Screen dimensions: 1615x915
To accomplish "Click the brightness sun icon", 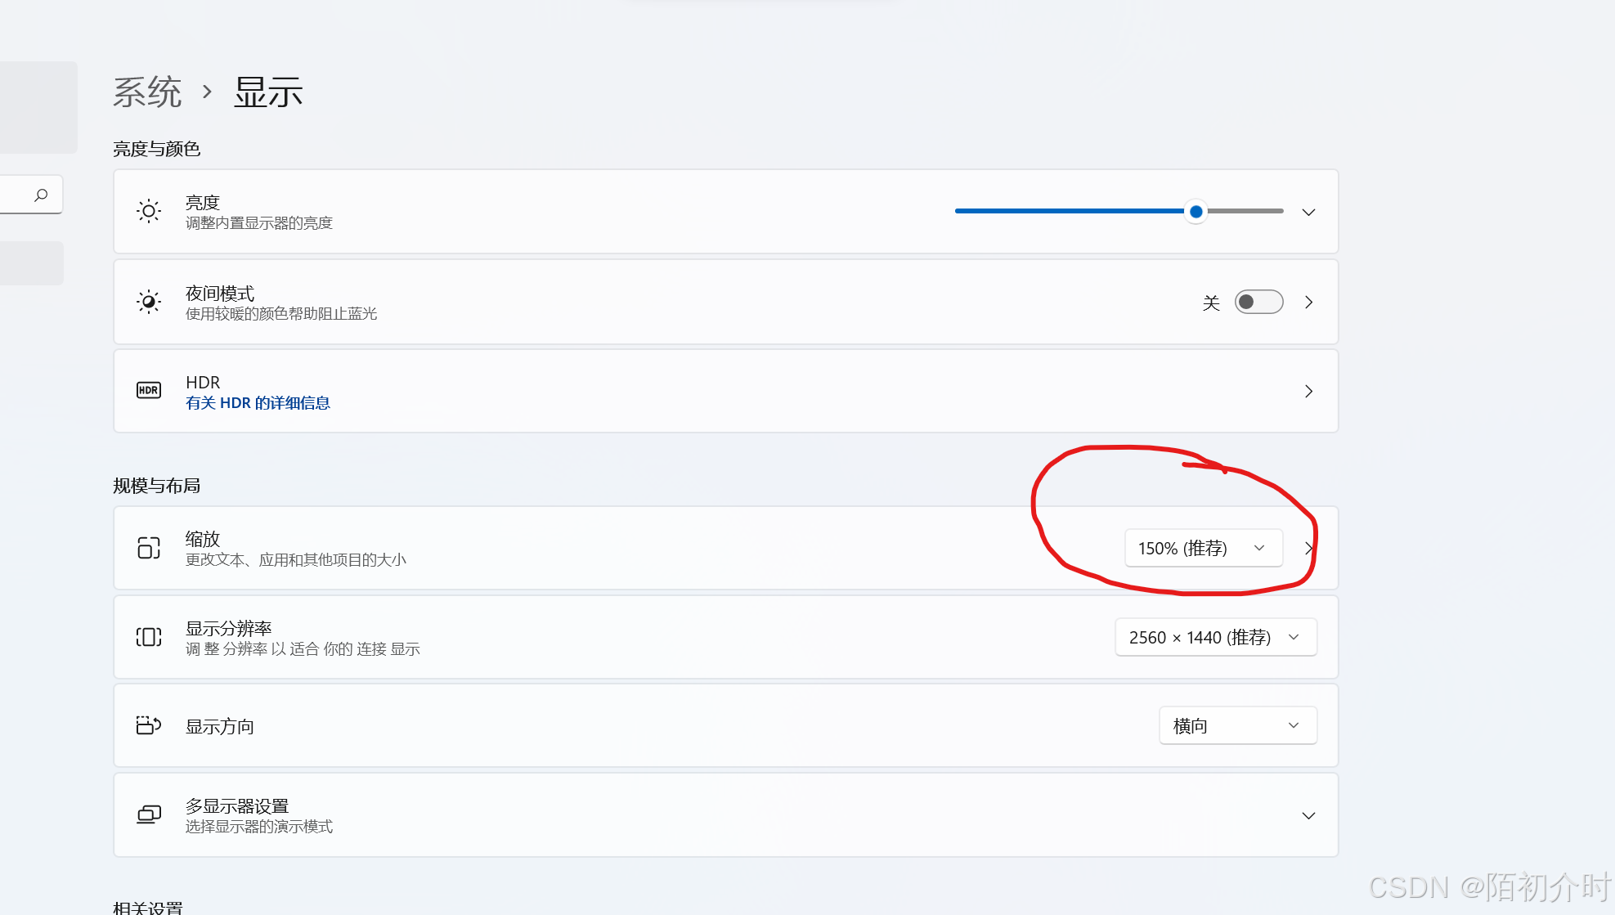I will (149, 212).
